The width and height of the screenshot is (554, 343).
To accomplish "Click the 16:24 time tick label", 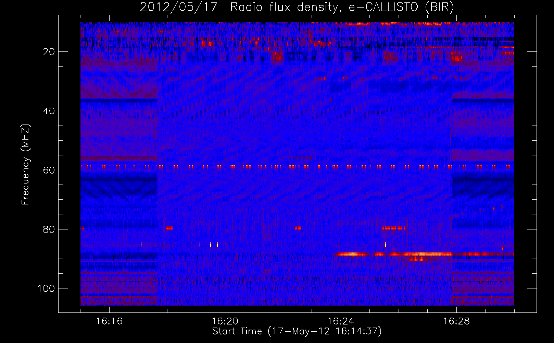I will pyautogui.click(x=341, y=321).
